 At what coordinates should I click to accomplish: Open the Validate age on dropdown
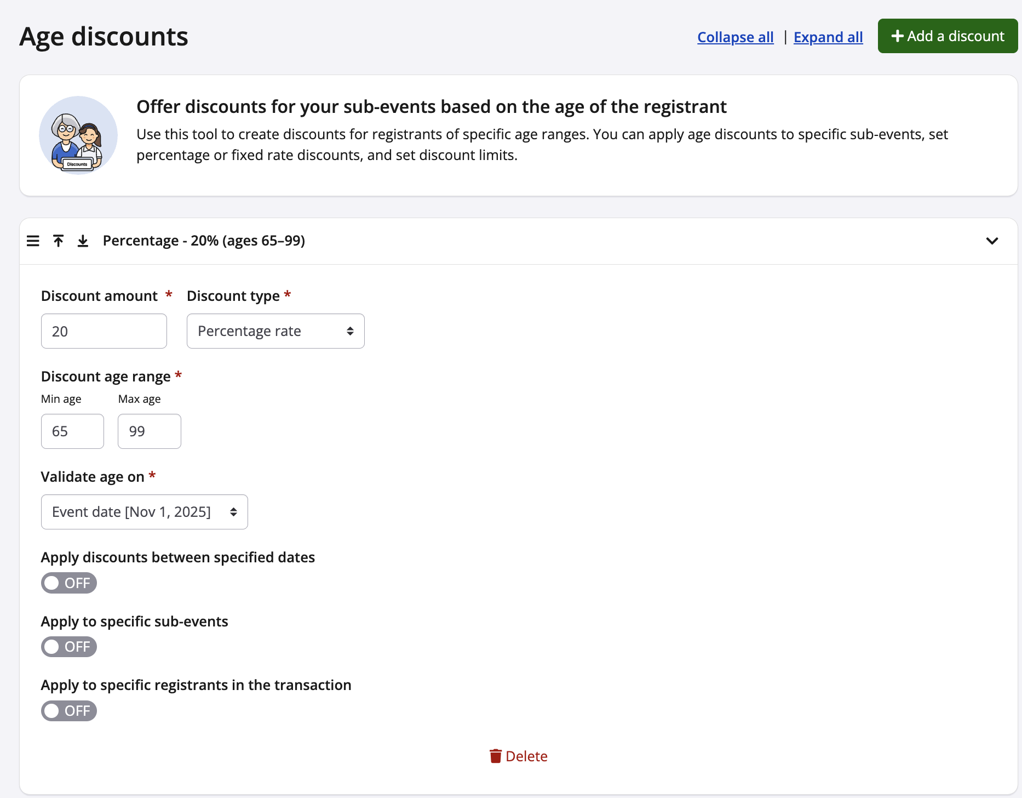(144, 512)
